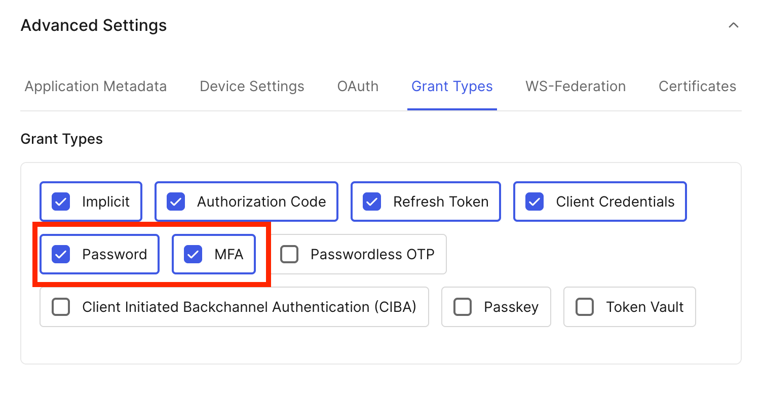763x402 pixels.
Task: Open the Application Metadata tab
Action: 96,86
